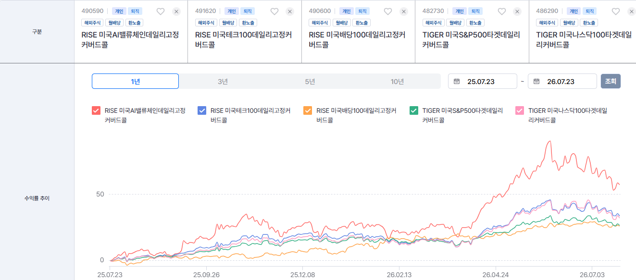This screenshot has width=636, height=280.
Task: Click x-axis date label 26.04.24
Action: (496, 275)
